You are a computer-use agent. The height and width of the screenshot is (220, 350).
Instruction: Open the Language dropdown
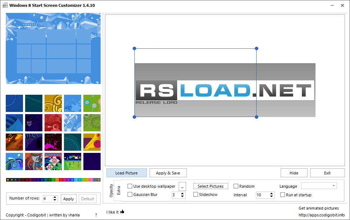(x=319, y=186)
